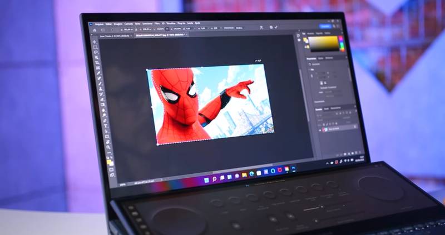Commit transform with the checkmark icon

(x=276, y=27)
